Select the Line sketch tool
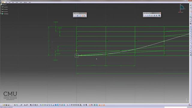The width and height of the screenshot is (192, 108). (x=190, y=38)
